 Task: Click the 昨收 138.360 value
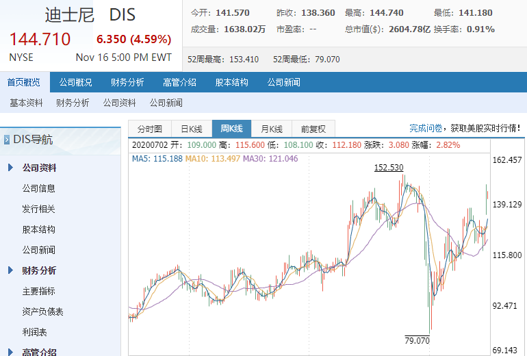click(x=318, y=13)
